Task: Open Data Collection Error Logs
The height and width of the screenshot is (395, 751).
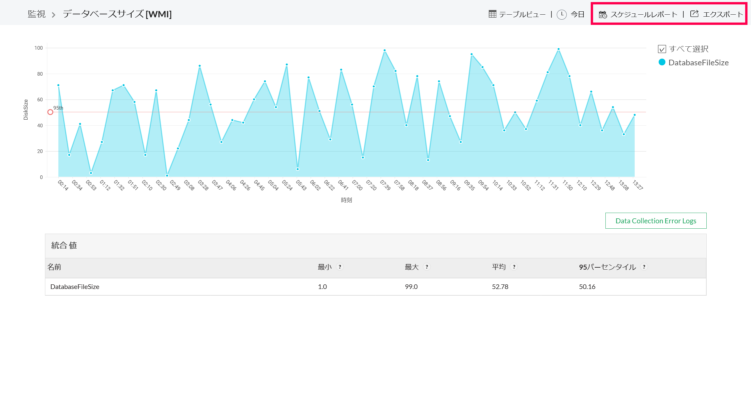Action: coord(655,221)
